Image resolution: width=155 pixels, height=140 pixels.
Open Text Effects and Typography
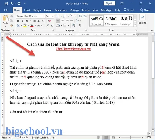[x=18, y=25]
